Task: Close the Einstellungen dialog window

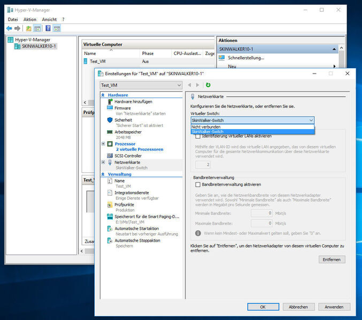Action: [348, 74]
